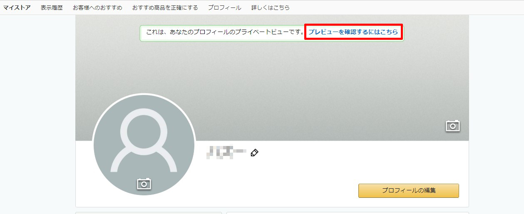Click the bottom-right content panel

[348, 213]
